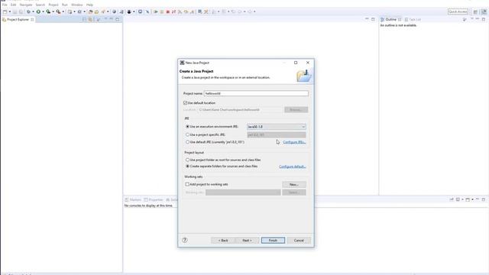The height and width of the screenshot is (275, 489).
Task: Click the Back button
Action: click(223, 241)
